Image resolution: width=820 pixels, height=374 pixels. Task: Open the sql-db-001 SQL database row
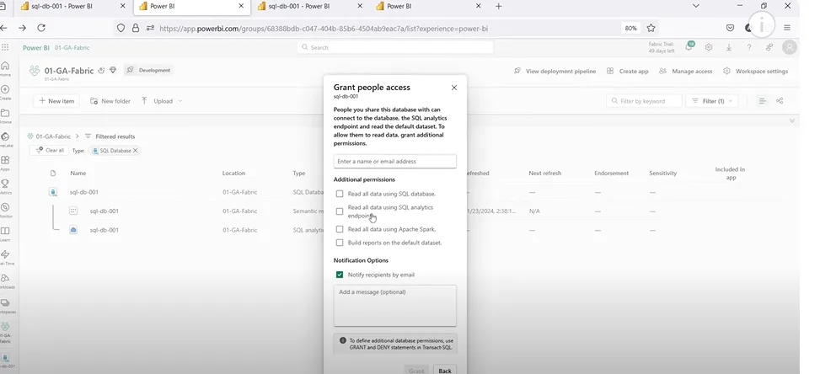(83, 192)
